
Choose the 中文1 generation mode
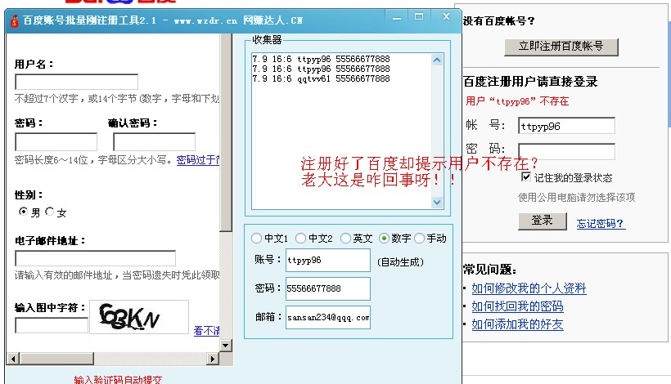coord(256,238)
